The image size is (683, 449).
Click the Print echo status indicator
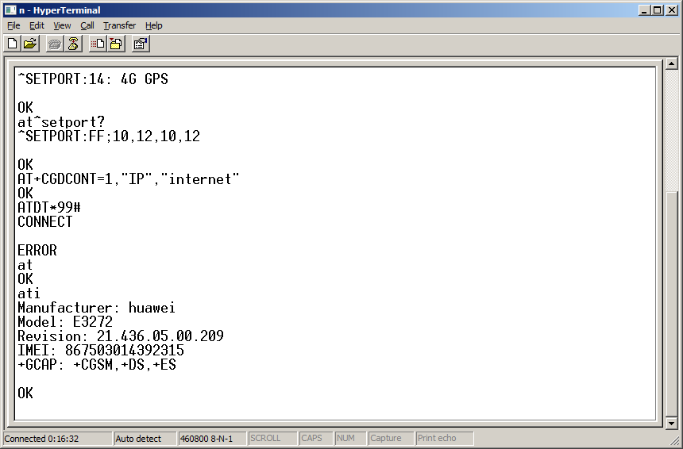click(444, 439)
